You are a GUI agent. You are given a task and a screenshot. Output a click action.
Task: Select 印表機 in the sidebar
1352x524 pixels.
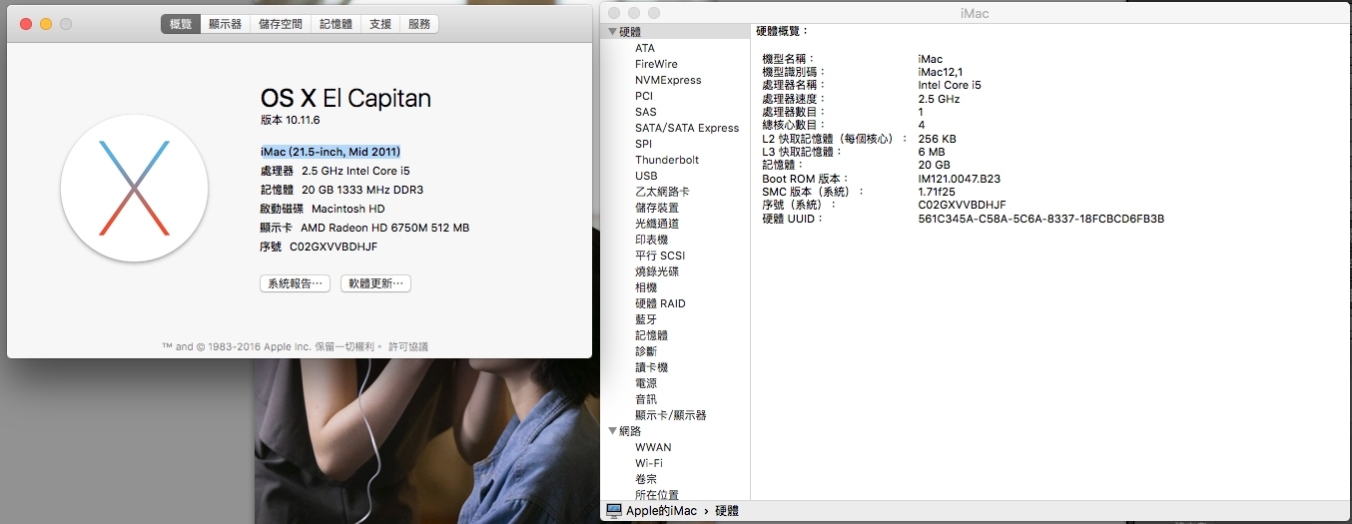(652, 240)
